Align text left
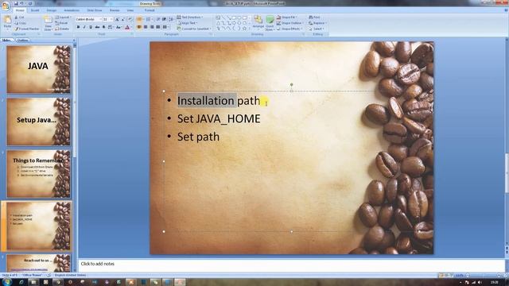The width and height of the screenshot is (509, 286). coord(139,27)
